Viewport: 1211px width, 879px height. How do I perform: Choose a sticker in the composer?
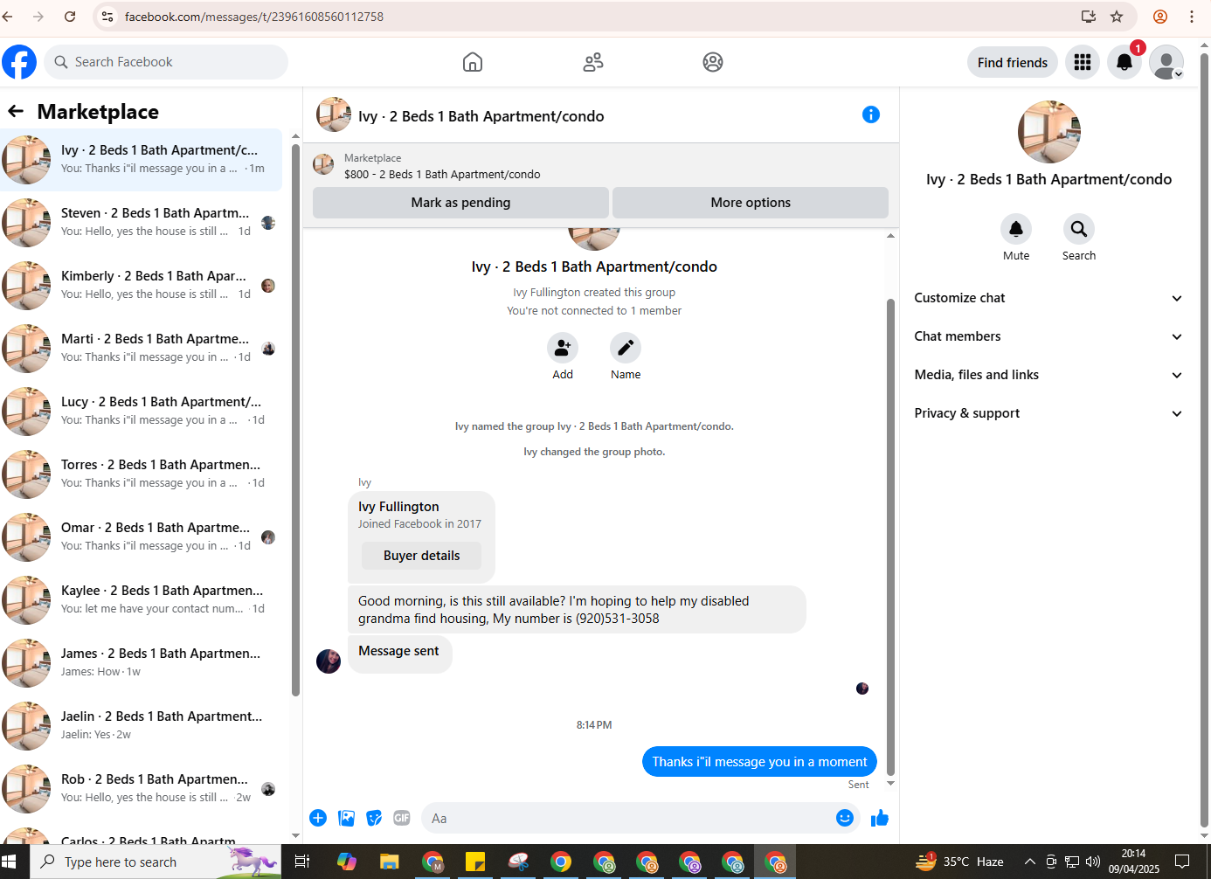click(x=374, y=818)
